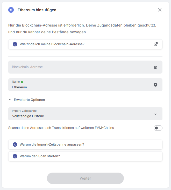The height and width of the screenshot is (190, 171).
Task: Click the Name field containing Ethereum
Action: [x=78, y=87]
